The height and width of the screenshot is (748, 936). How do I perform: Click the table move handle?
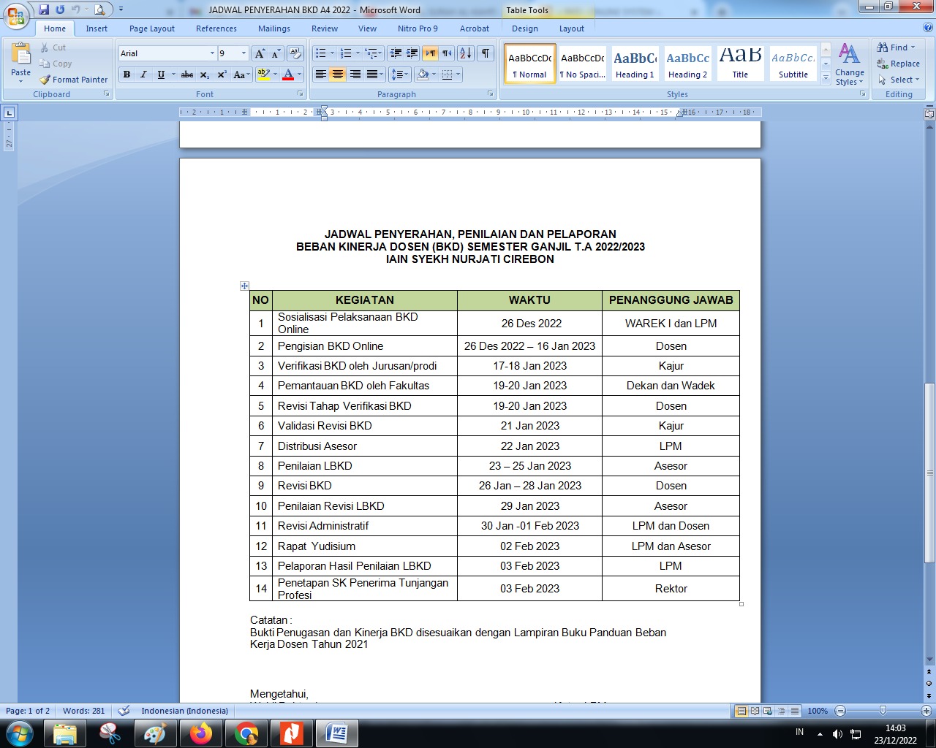tap(244, 286)
